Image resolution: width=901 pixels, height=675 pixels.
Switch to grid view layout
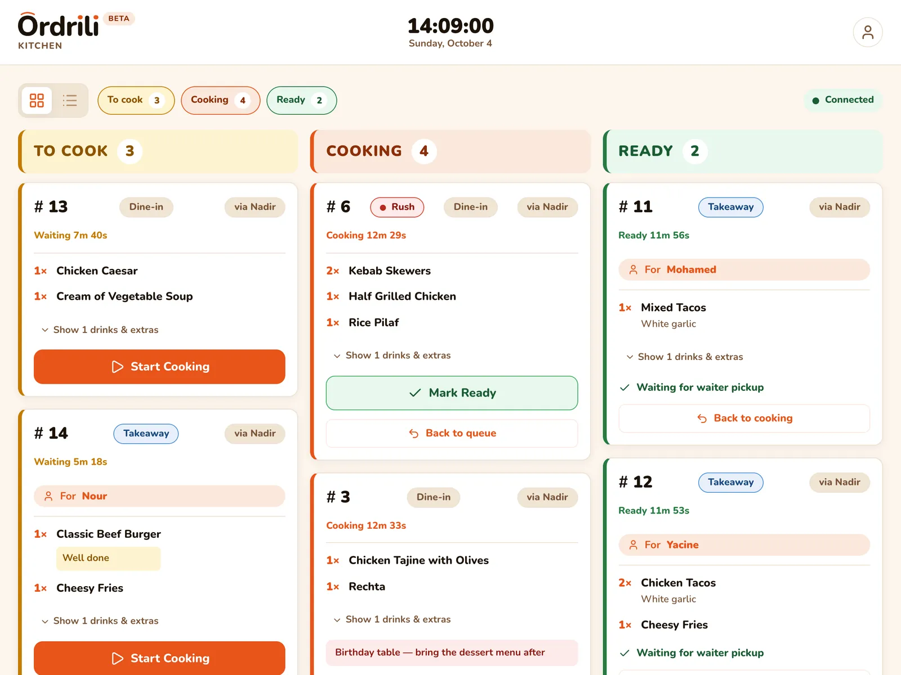tap(37, 101)
